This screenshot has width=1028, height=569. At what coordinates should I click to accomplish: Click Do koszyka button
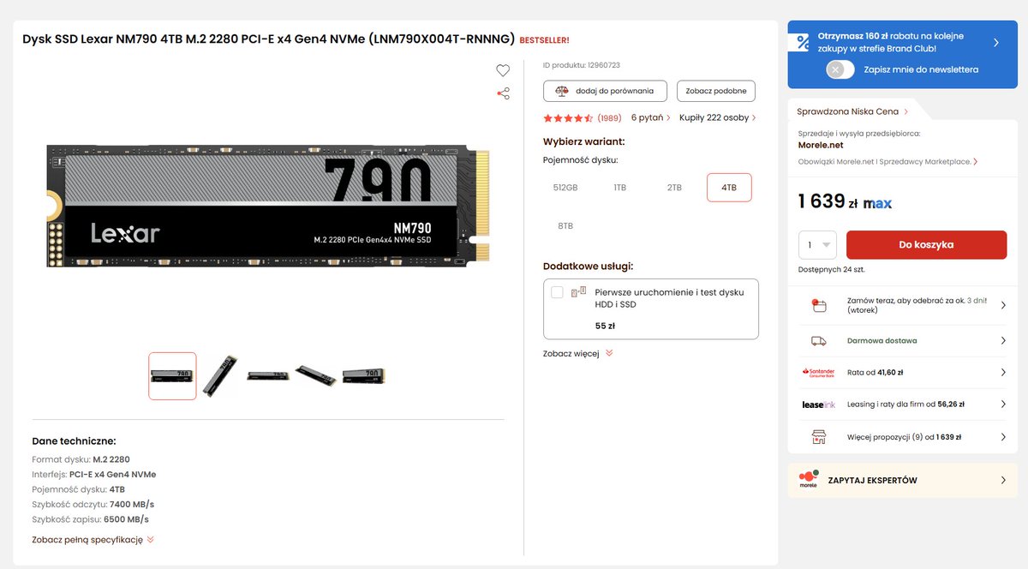coord(926,245)
